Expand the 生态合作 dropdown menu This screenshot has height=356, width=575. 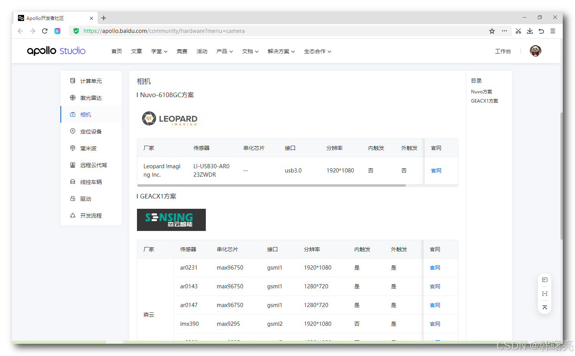click(x=318, y=51)
